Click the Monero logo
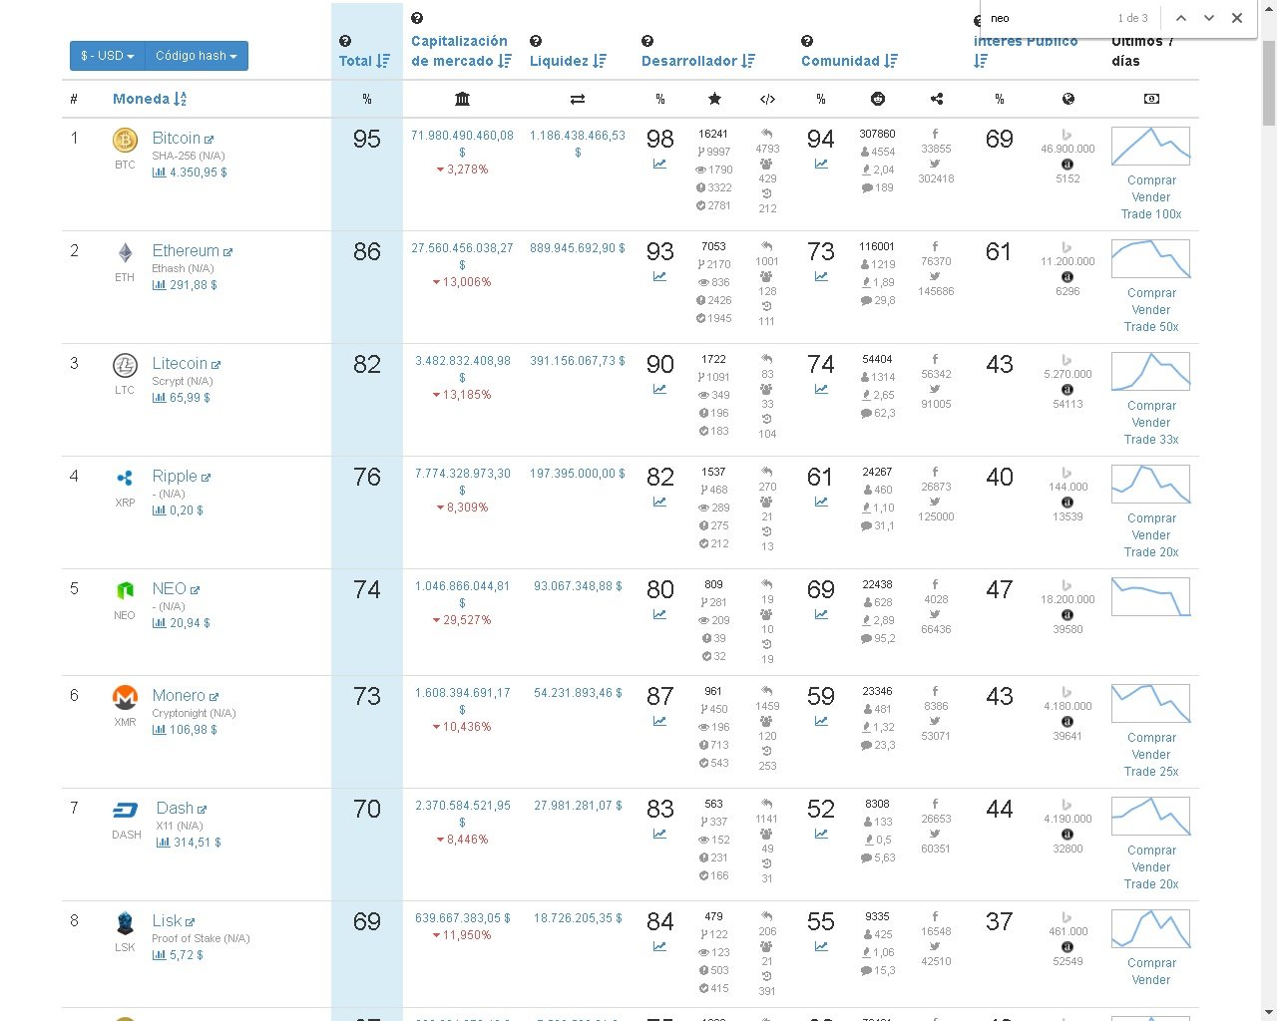Viewport: 1277px width, 1021px height. [125, 697]
